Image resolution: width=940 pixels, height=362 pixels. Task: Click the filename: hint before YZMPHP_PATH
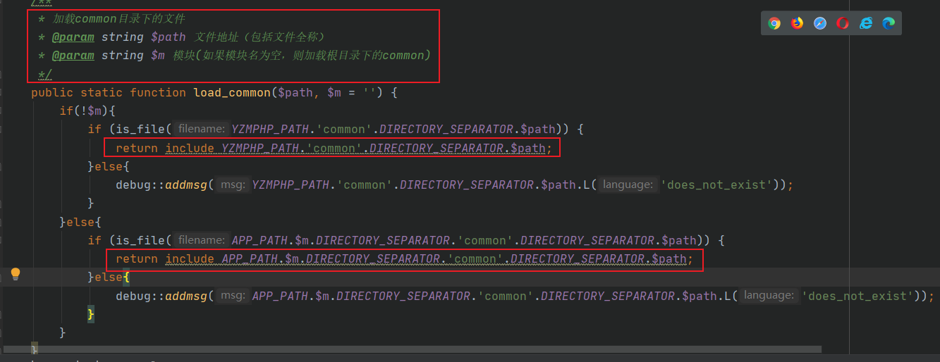(x=202, y=129)
